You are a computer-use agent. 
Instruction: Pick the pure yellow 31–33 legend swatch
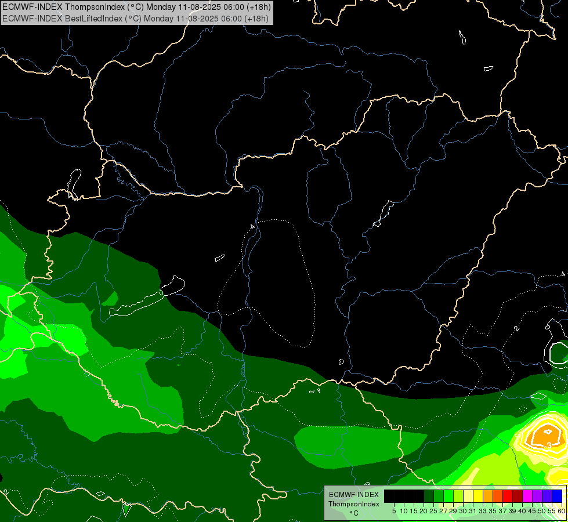(x=478, y=496)
